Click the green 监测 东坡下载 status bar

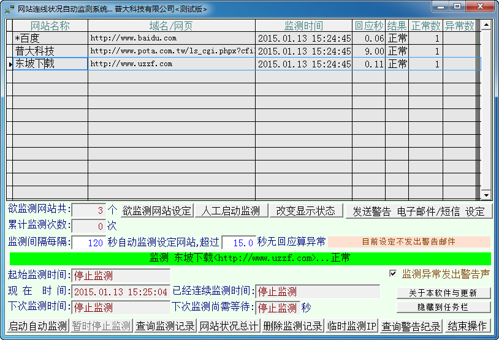tap(250, 259)
